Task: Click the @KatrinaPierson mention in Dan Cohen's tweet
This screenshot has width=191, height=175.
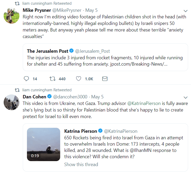Action: tap(144, 103)
